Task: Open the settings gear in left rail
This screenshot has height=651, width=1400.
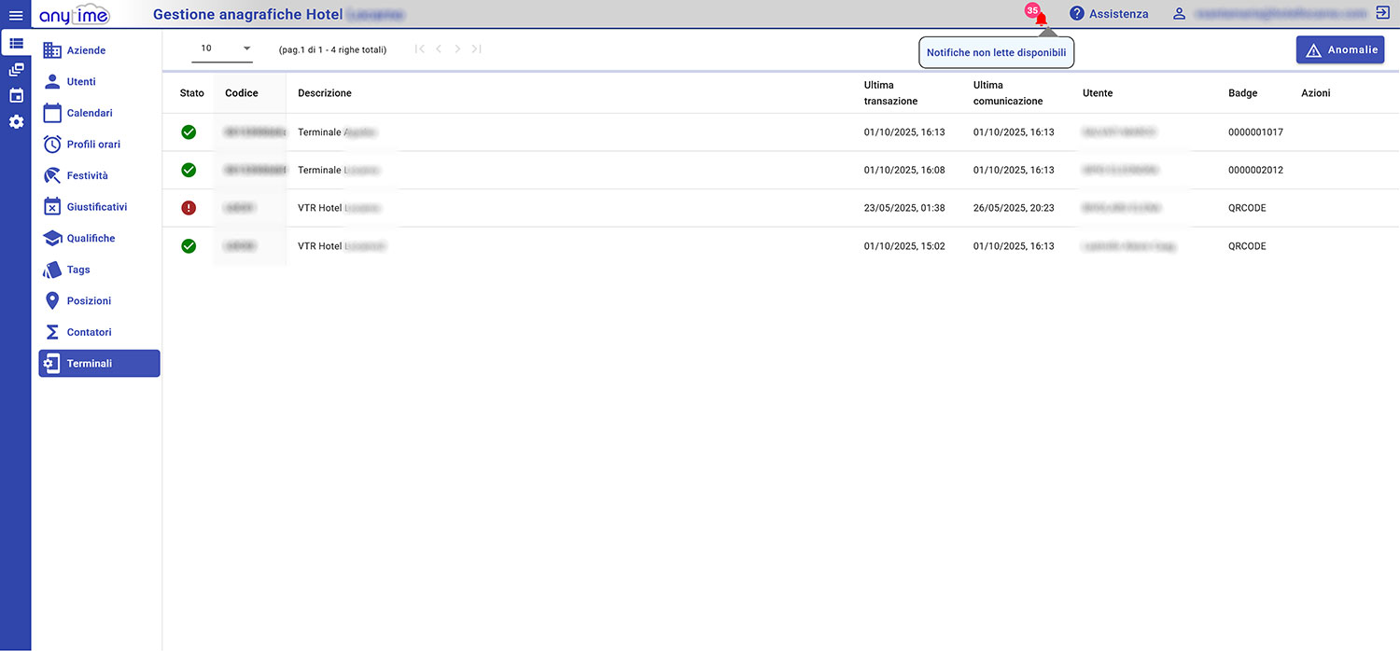Action: point(16,122)
